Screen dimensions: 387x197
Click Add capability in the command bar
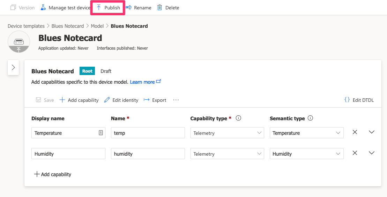[79, 100]
